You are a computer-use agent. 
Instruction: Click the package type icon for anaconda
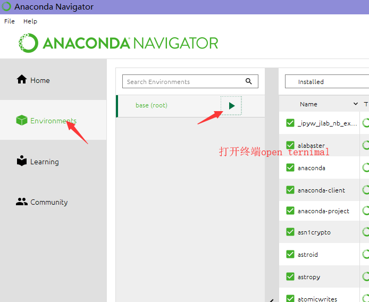pyautogui.click(x=365, y=167)
